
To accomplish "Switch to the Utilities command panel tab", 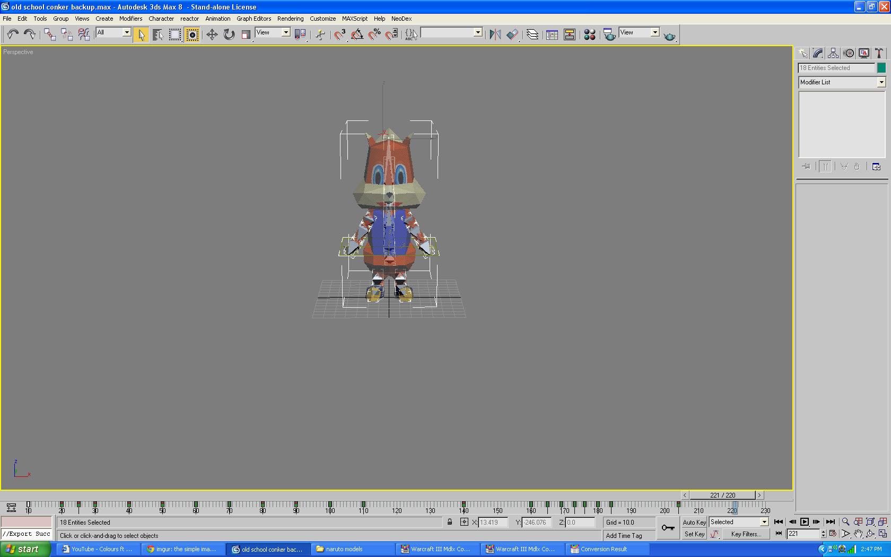I will [879, 53].
